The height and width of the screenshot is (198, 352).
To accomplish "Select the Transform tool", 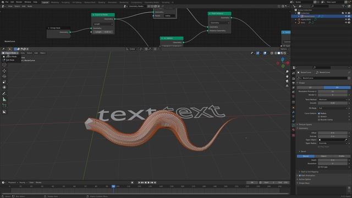I will click(x=4, y=87).
